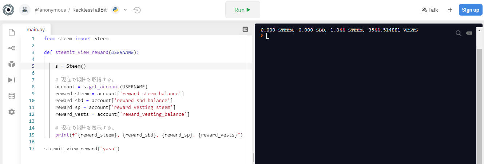Open the Python language icon
The width and height of the screenshot is (484, 164).
pos(115,10)
